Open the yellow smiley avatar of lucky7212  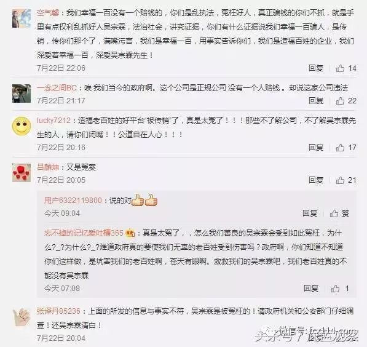(22, 126)
